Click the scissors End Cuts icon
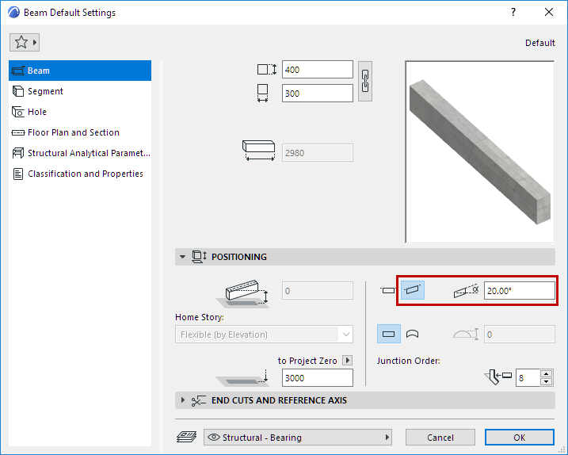The image size is (568, 455). (x=199, y=400)
